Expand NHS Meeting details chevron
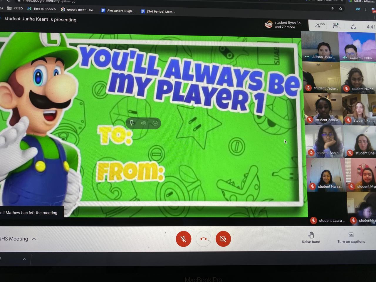The height and width of the screenshot is (282, 376). [x=34, y=239]
